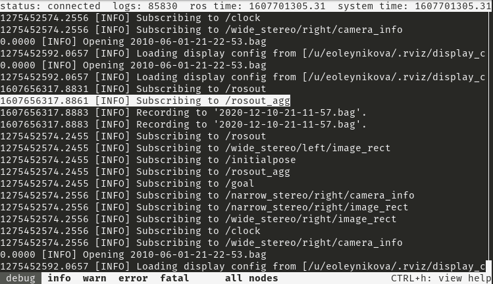
Task: Toggle the debug log level filter
Action: point(20,278)
